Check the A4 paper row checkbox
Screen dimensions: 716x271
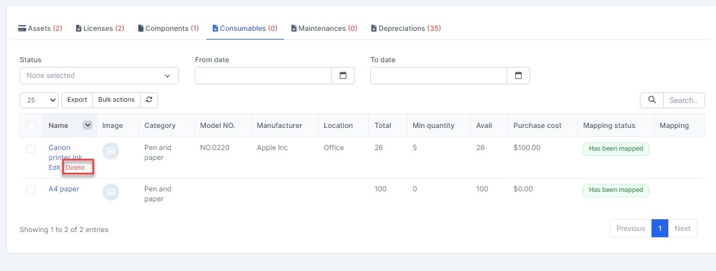[31, 190]
